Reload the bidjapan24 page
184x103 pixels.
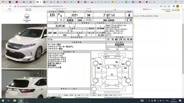tap(10, 6)
